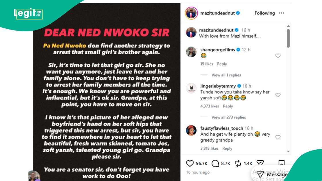Share the post using the paper plane icon
Image resolution: width=322 pixels, height=181 pixels.
(260, 163)
